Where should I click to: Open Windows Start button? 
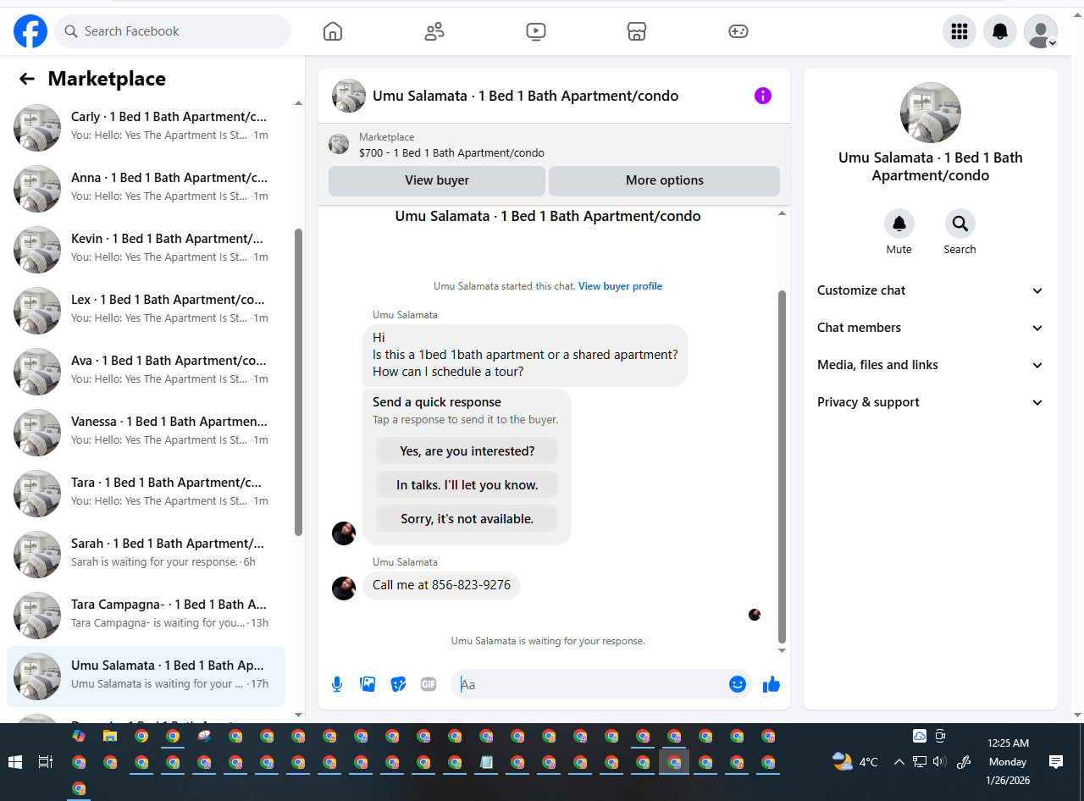point(15,762)
